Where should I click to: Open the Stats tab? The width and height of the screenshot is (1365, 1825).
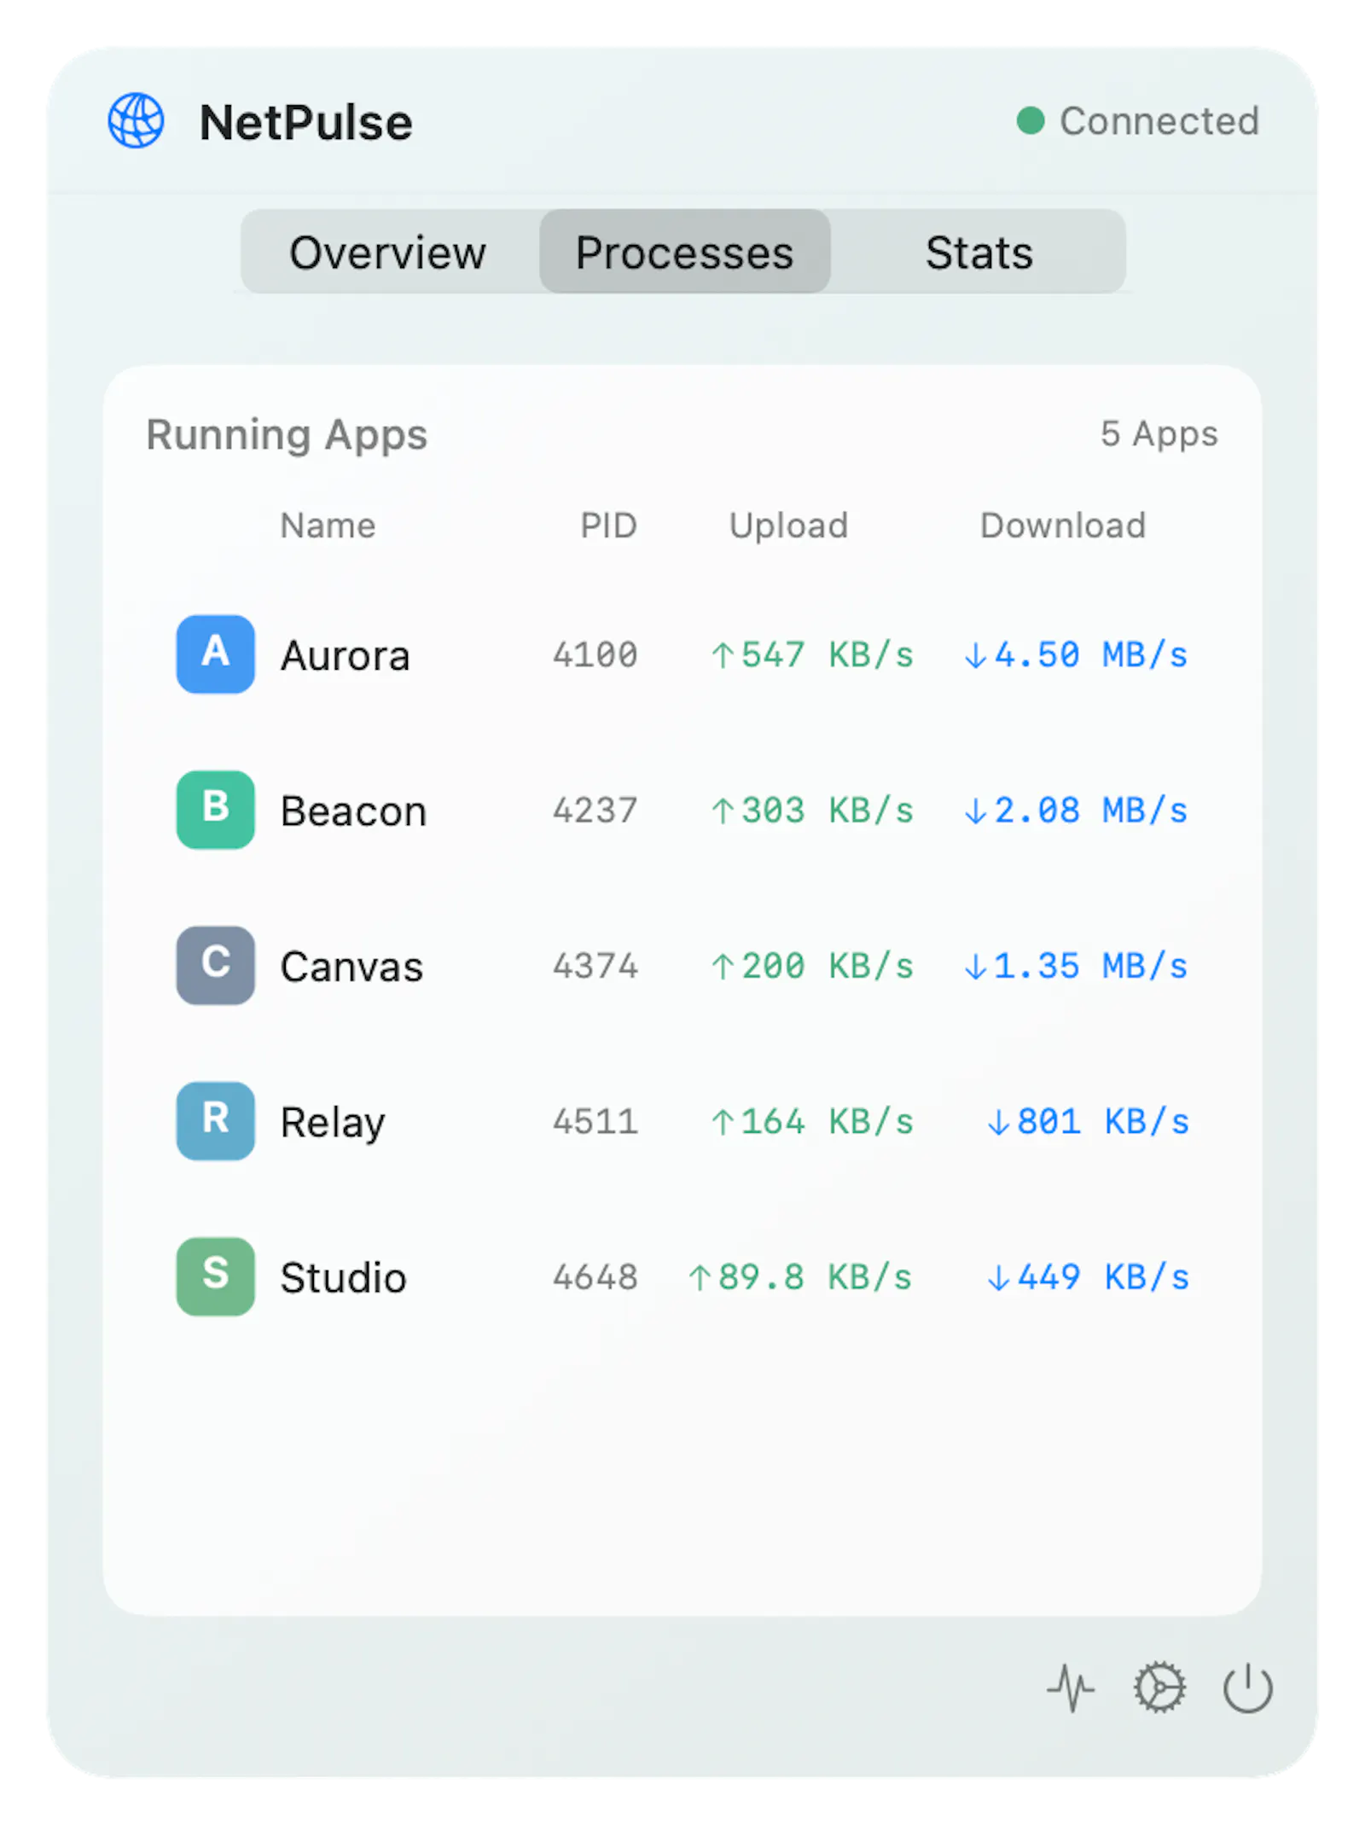[x=979, y=252]
